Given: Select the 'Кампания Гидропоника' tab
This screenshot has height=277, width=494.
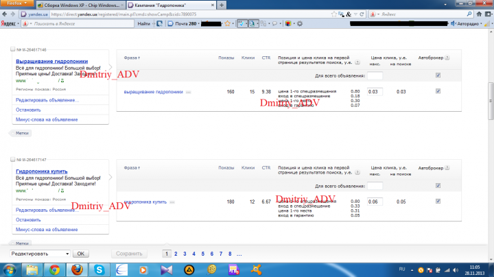Looking at the screenshot, I should click(x=171, y=5).
